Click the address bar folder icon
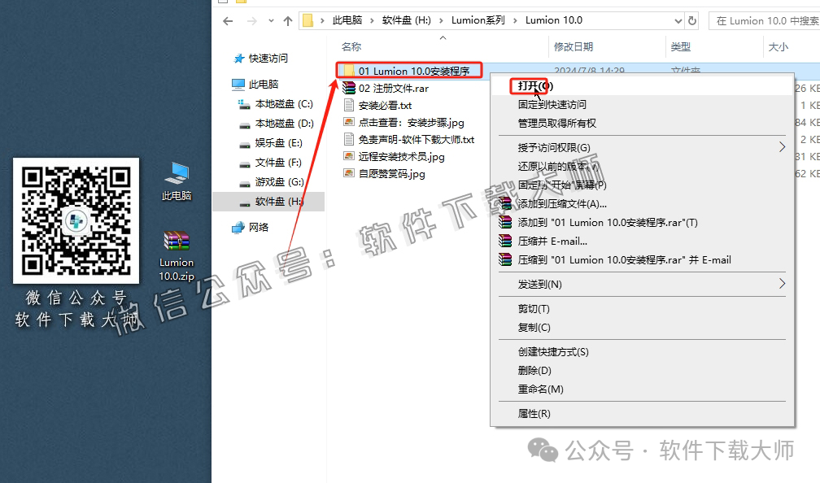 [308, 20]
